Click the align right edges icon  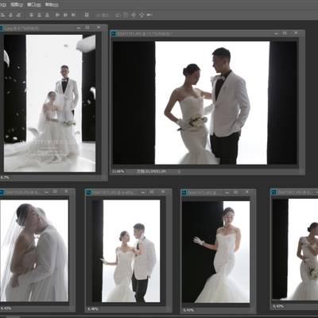coord(18,15)
